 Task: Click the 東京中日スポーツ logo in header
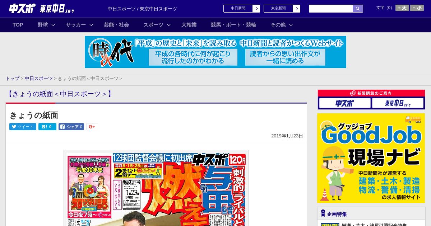(57, 9)
